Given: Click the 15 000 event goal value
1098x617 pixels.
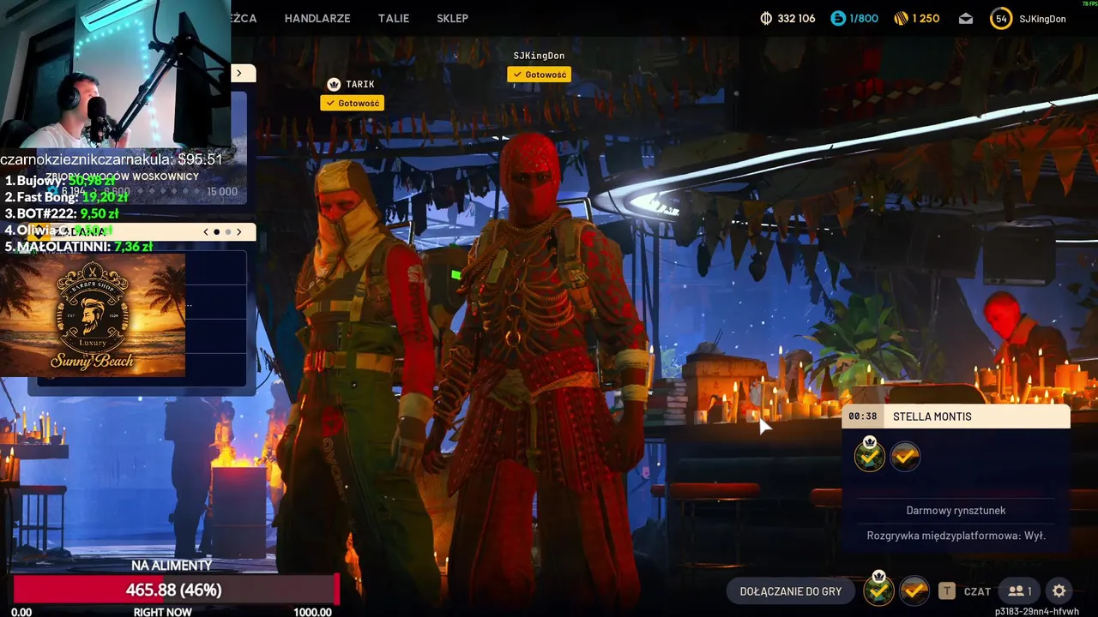Looking at the screenshot, I should pyautogui.click(x=222, y=192).
